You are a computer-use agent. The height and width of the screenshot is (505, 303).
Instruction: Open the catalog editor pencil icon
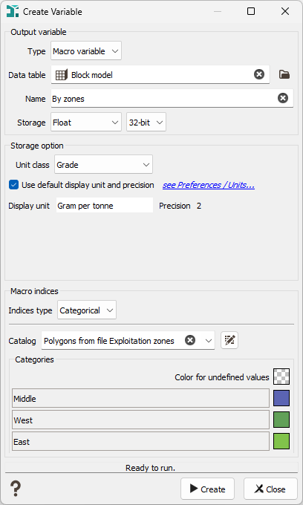[x=229, y=340]
